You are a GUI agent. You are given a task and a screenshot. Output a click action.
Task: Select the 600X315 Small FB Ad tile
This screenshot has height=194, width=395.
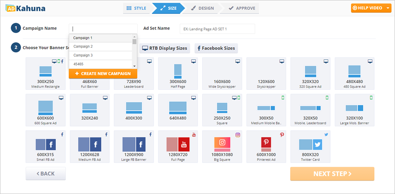[x=45, y=146]
